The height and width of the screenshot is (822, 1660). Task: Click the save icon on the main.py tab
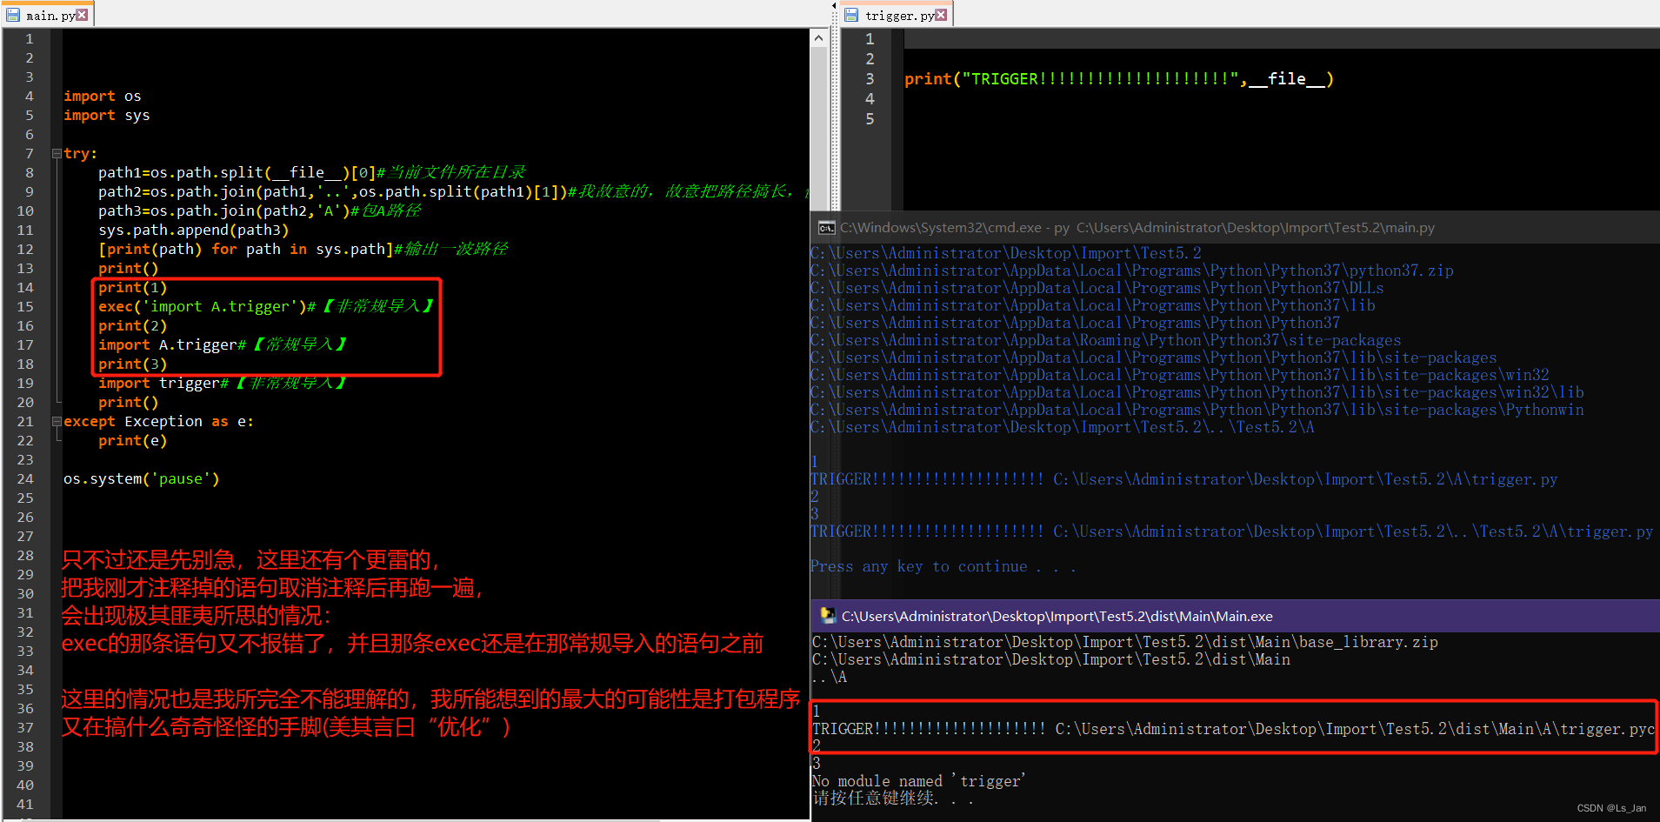pos(12,14)
